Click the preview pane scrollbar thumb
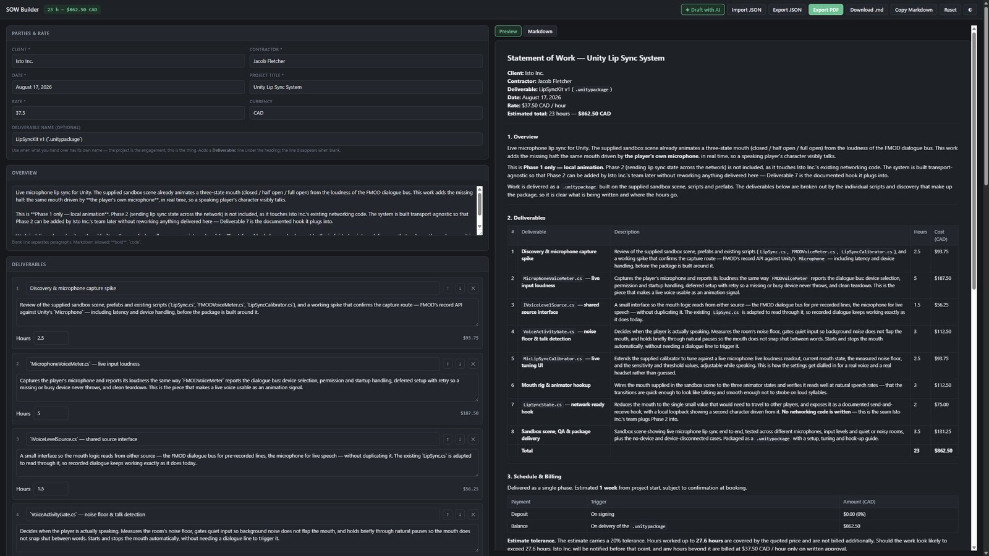 974,161
